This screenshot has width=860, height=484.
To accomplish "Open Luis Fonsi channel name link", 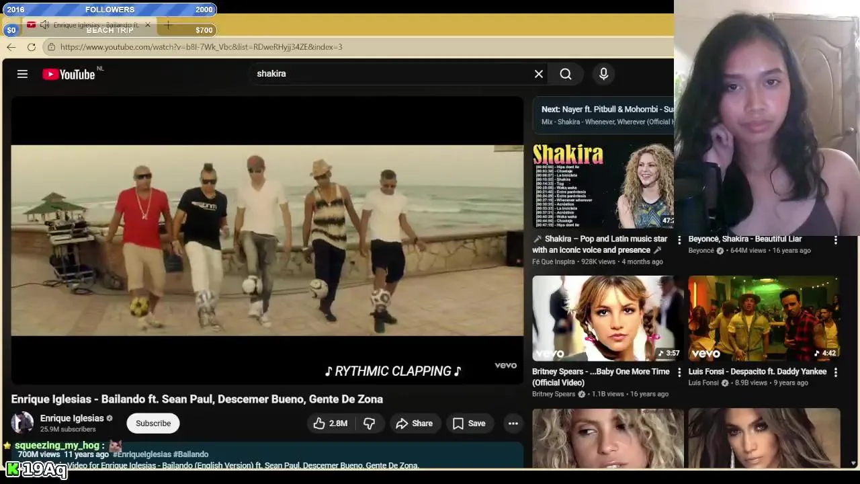I will (x=703, y=383).
